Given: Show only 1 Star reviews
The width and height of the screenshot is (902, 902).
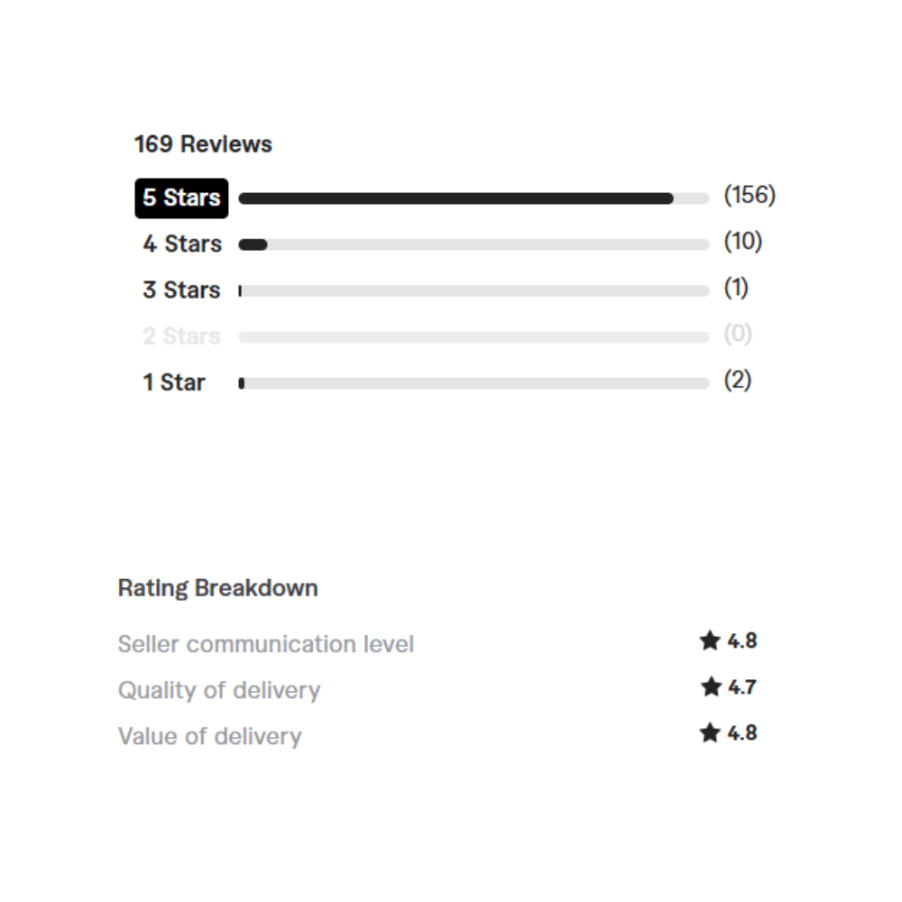Looking at the screenshot, I should [x=174, y=382].
